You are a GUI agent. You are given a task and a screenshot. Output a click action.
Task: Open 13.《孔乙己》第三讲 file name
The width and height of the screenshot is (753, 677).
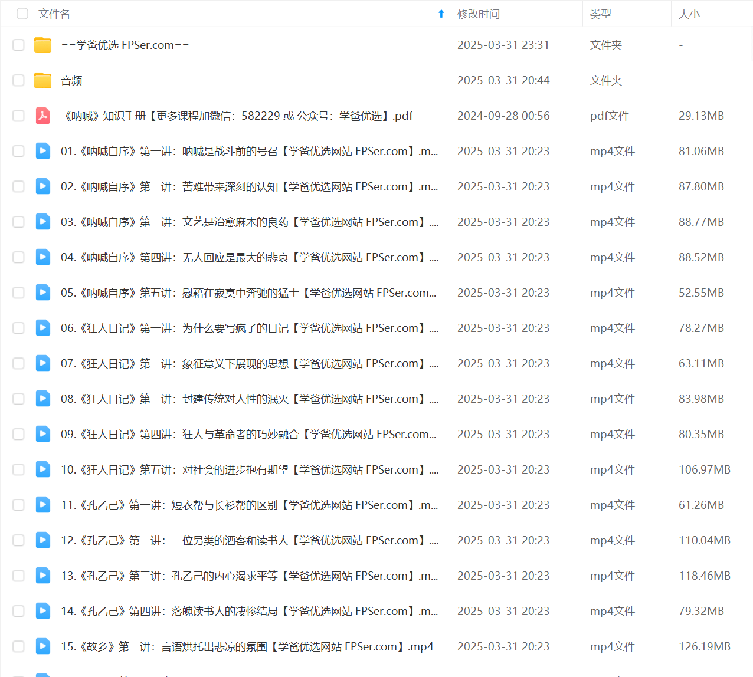click(x=250, y=576)
